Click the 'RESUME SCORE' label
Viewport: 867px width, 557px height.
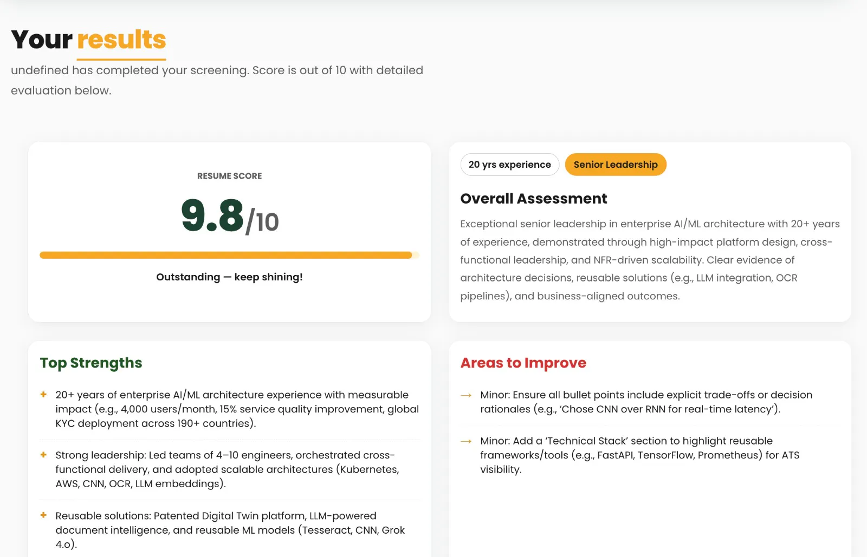click(x=229, y=176)
